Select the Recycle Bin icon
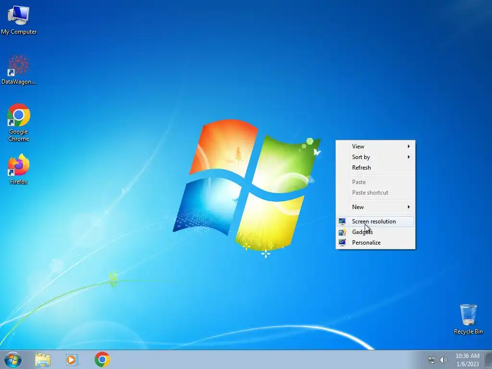The image size is (492, 369). pyautogui.click(x=468, y=319)
